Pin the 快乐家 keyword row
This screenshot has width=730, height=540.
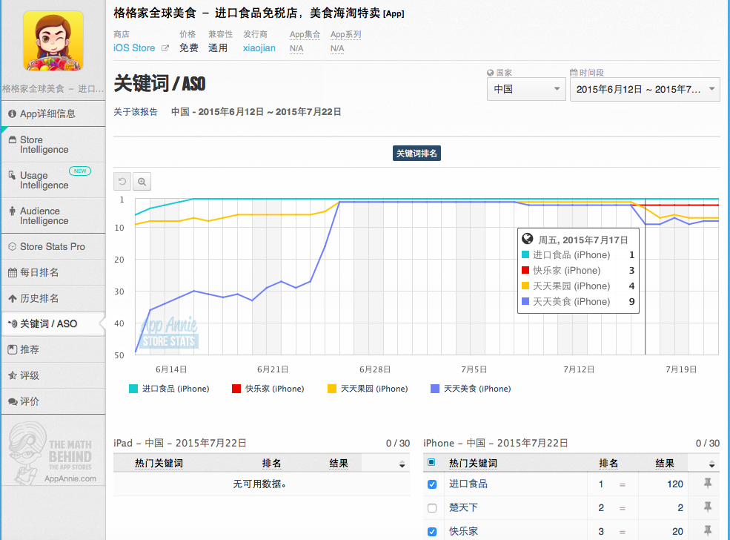(x=708, y=530)
